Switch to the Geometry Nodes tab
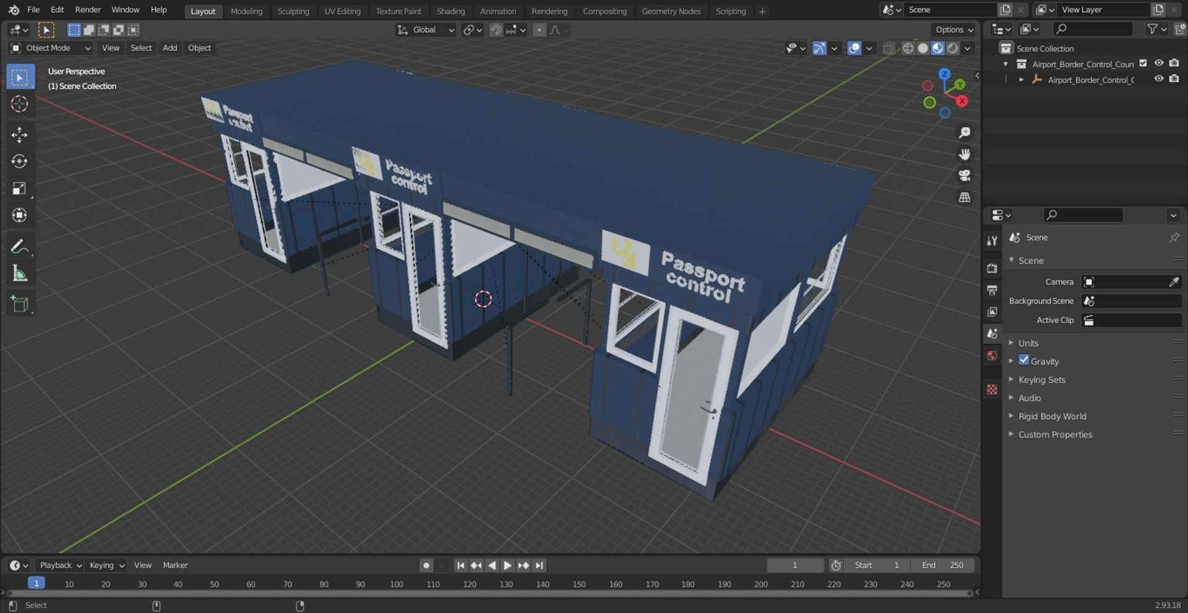Screen dimensions: 1188x613 pyautogui.click(x=671, y=11)
